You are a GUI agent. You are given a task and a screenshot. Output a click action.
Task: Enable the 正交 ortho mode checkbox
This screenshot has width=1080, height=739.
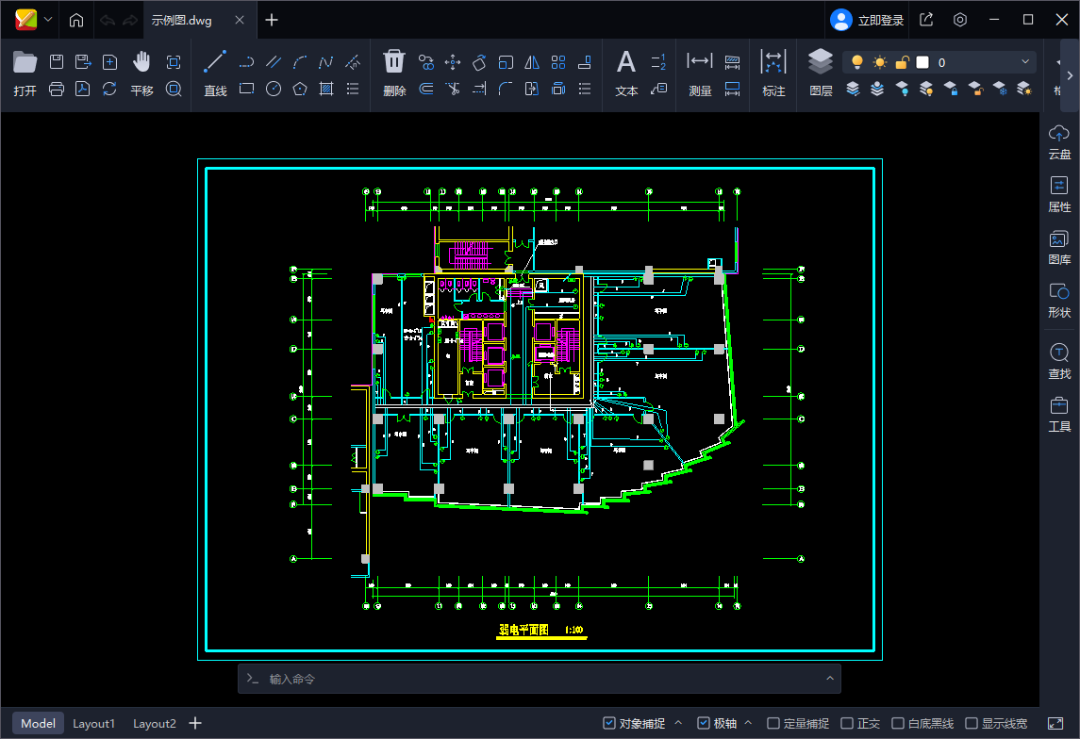click(x=847, y=723)
